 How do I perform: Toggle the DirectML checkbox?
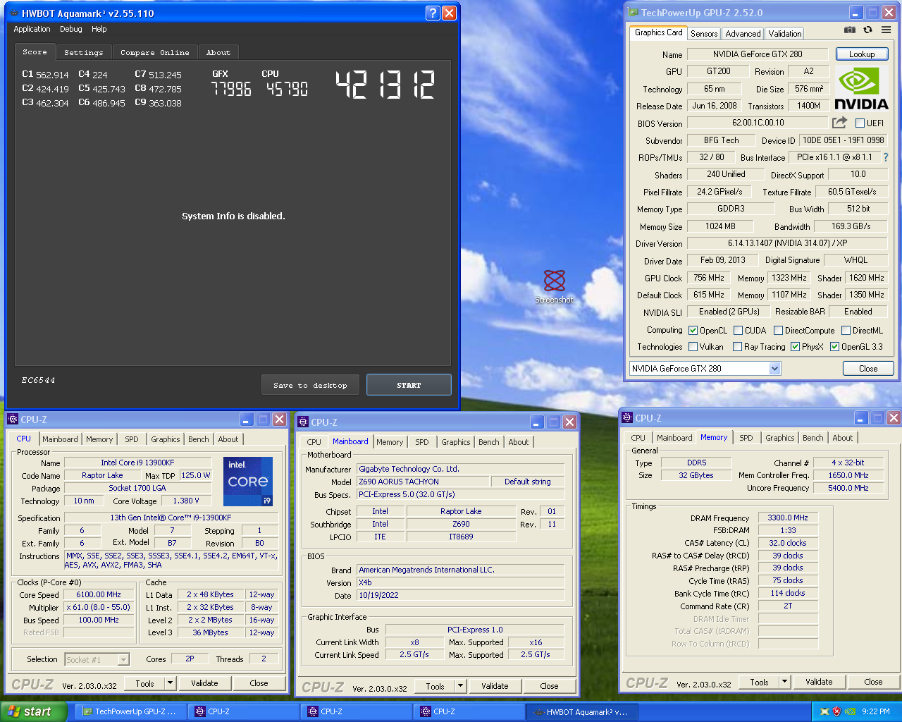(x=846, y=330)
